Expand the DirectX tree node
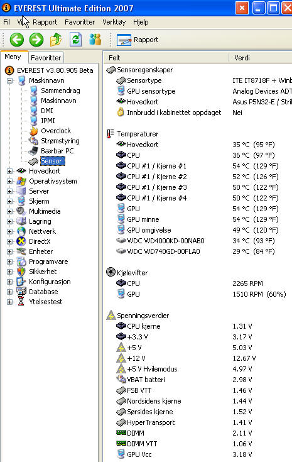This screenshot has height=462, width=292. (x=9, y=241)
